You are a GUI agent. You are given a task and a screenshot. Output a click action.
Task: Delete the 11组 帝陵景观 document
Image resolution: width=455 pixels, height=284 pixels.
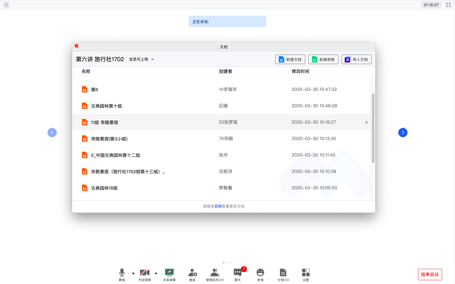pos(367,122)
